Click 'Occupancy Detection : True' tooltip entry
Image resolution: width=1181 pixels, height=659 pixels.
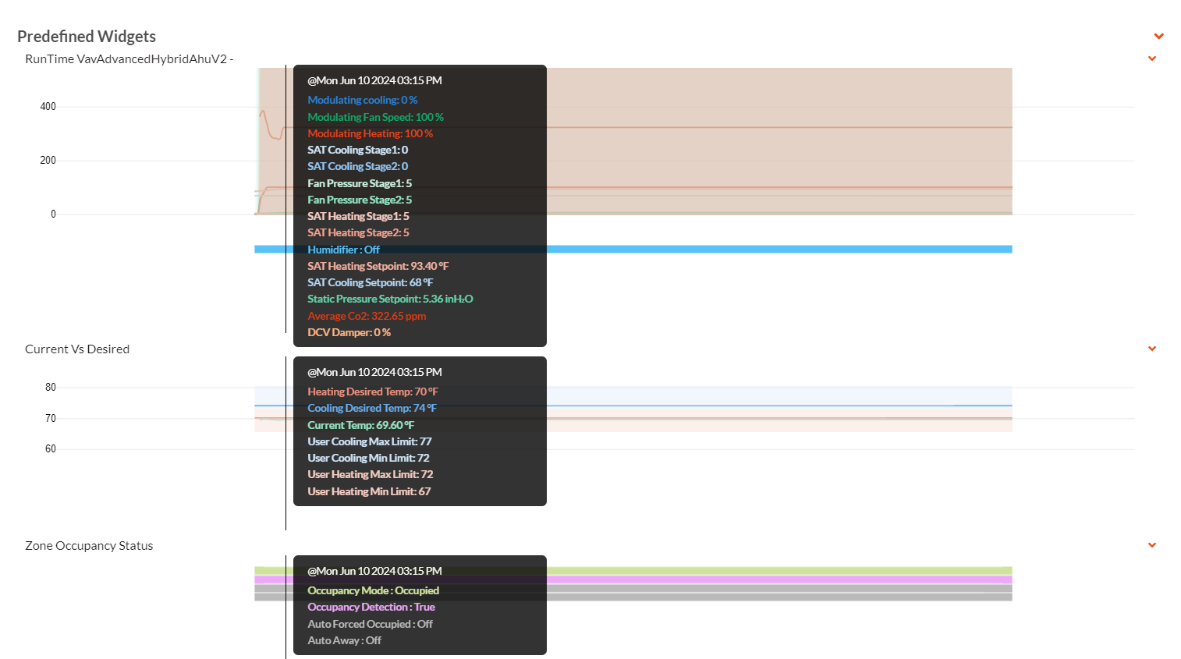pos(371,607)
